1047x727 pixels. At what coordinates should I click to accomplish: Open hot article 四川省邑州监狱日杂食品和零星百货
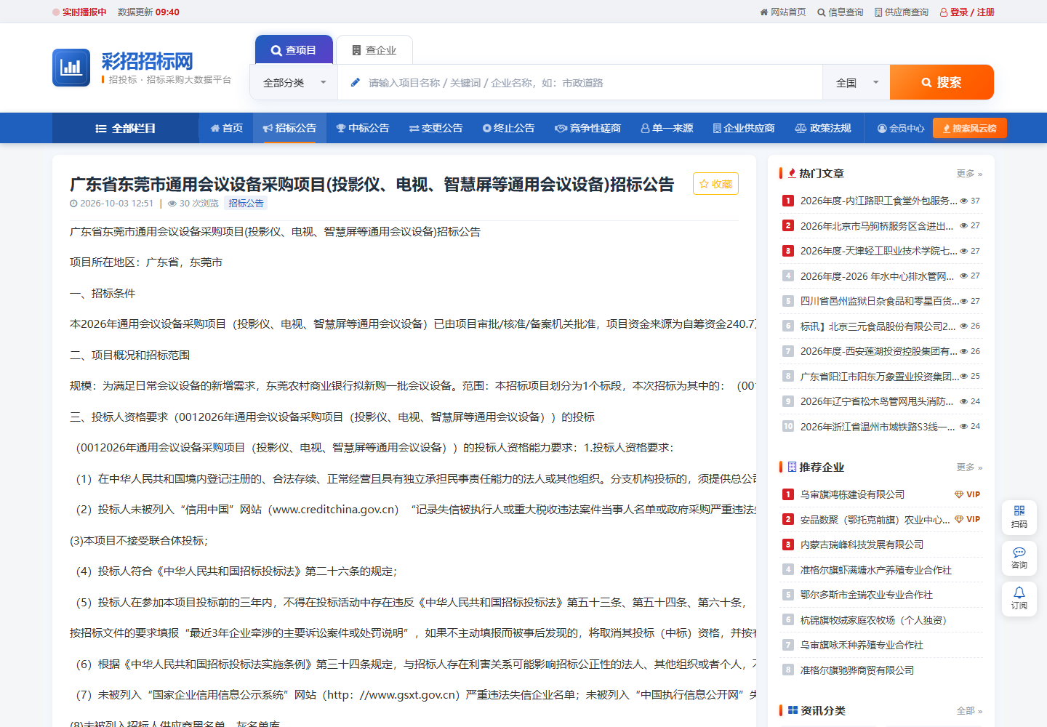[880, 301]
